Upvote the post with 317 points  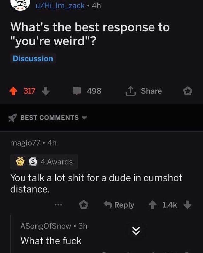(13, 91)
